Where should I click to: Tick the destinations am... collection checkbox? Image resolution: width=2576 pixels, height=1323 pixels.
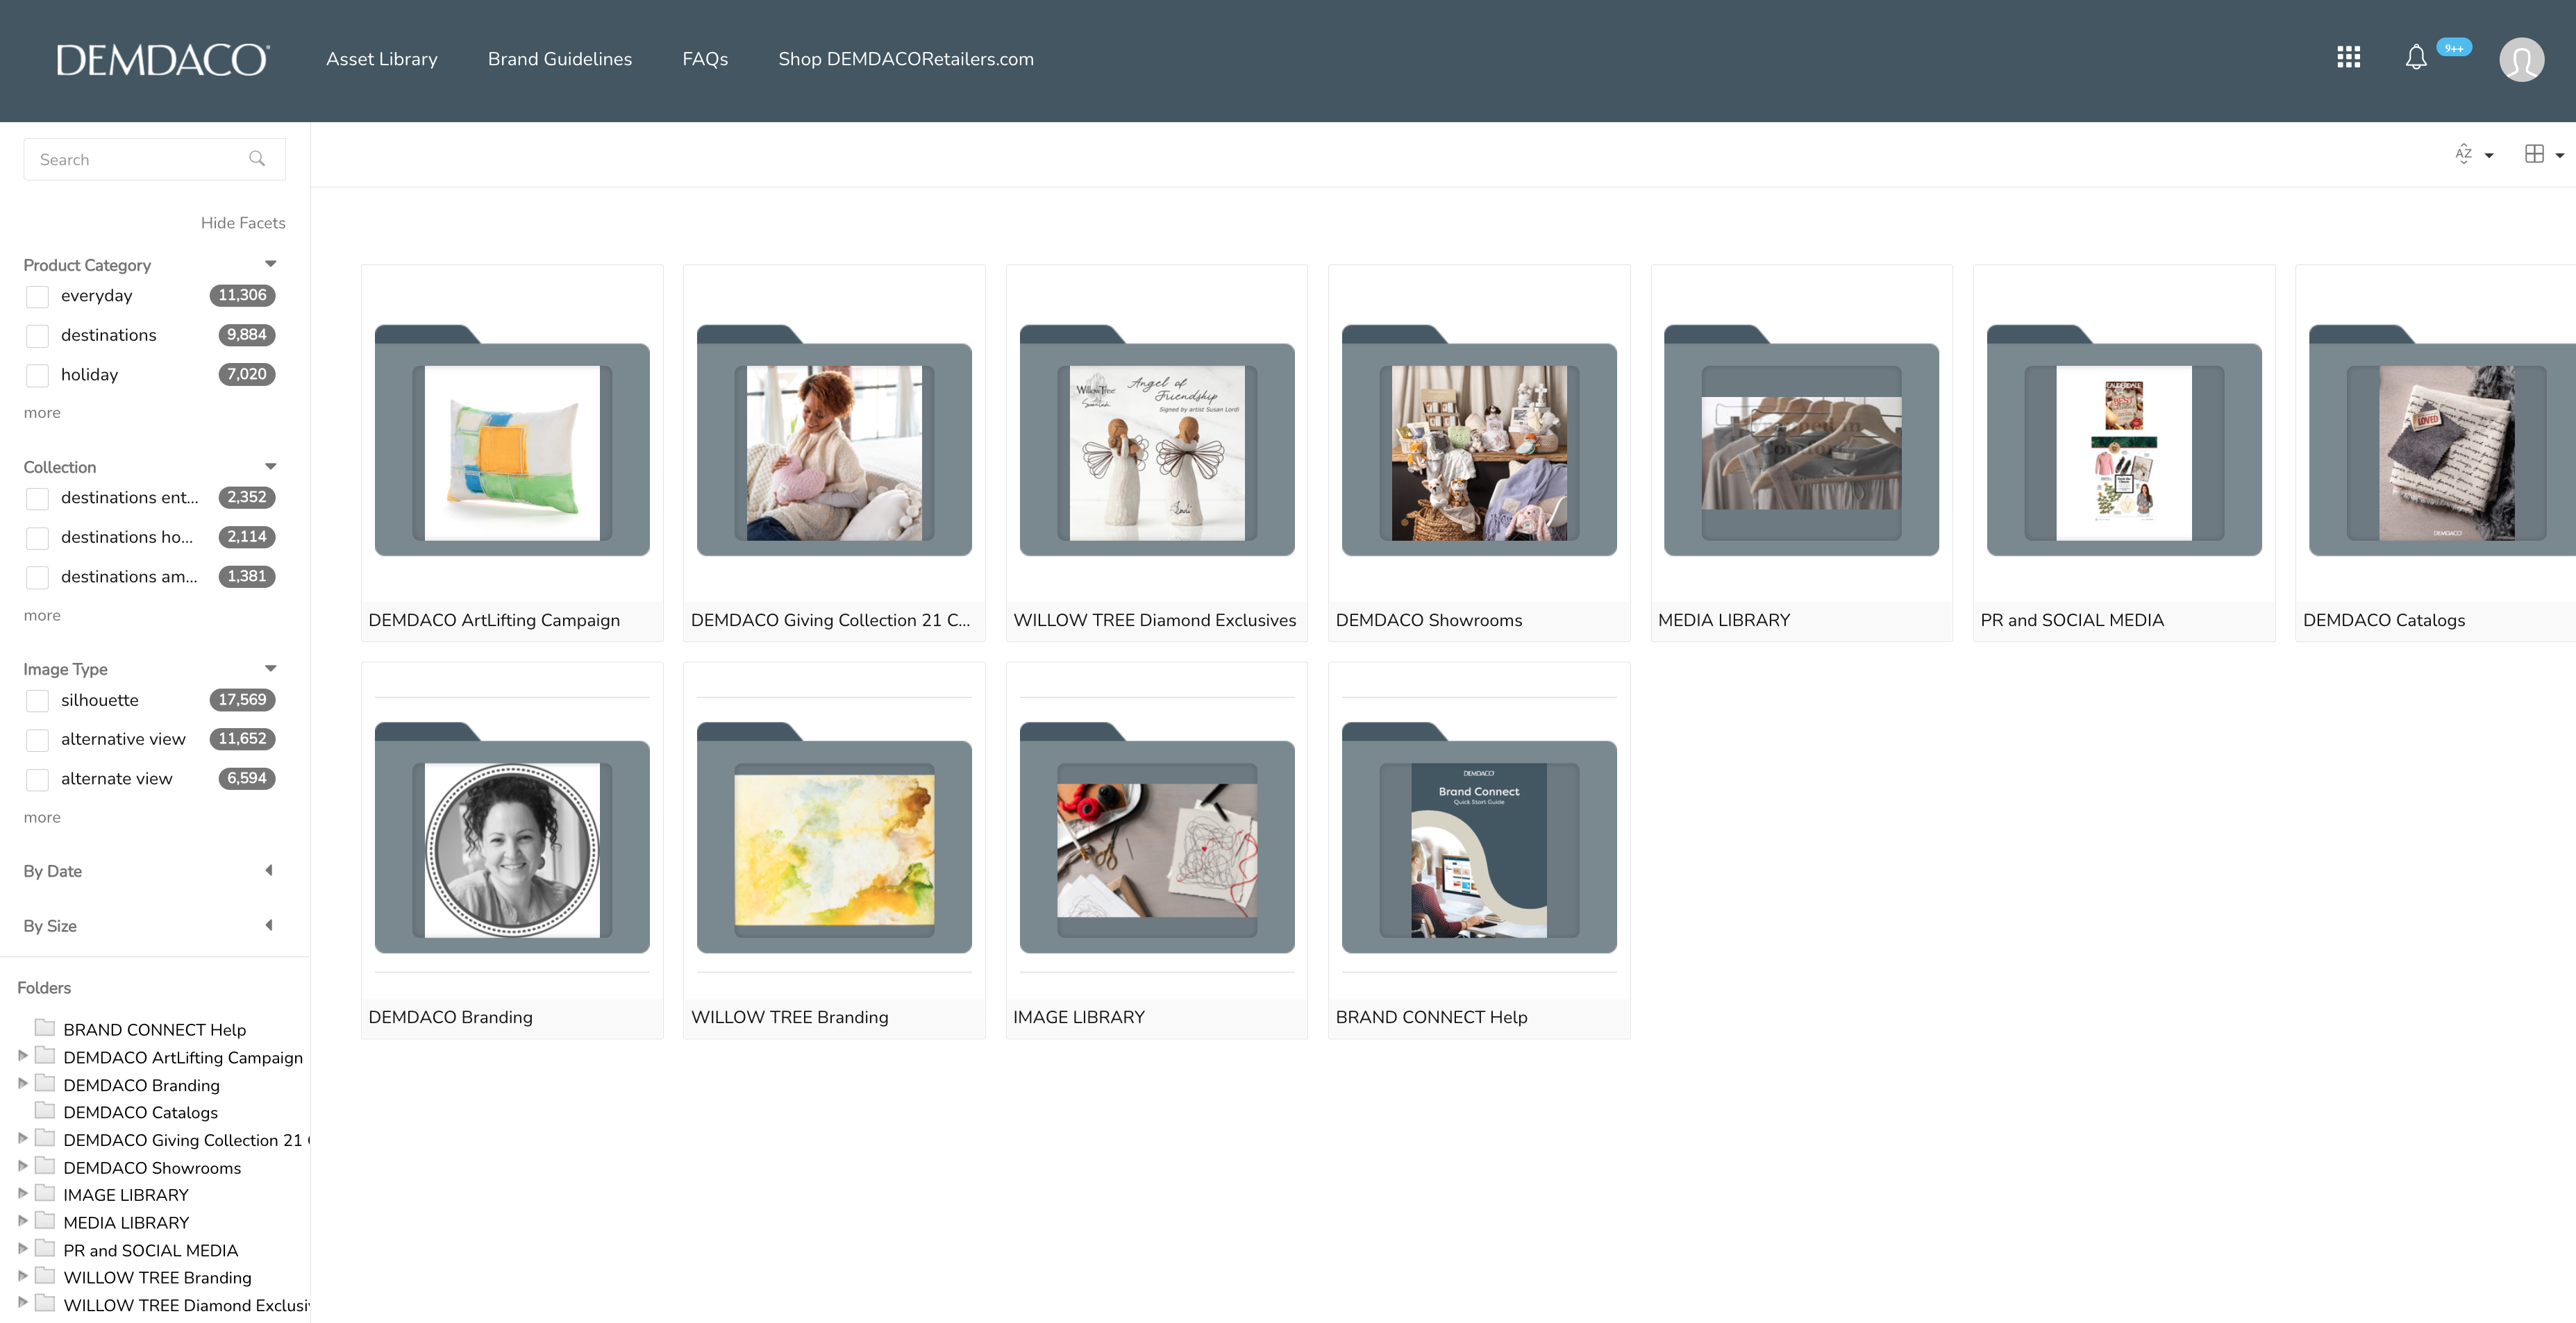click(x=37, y=577)
